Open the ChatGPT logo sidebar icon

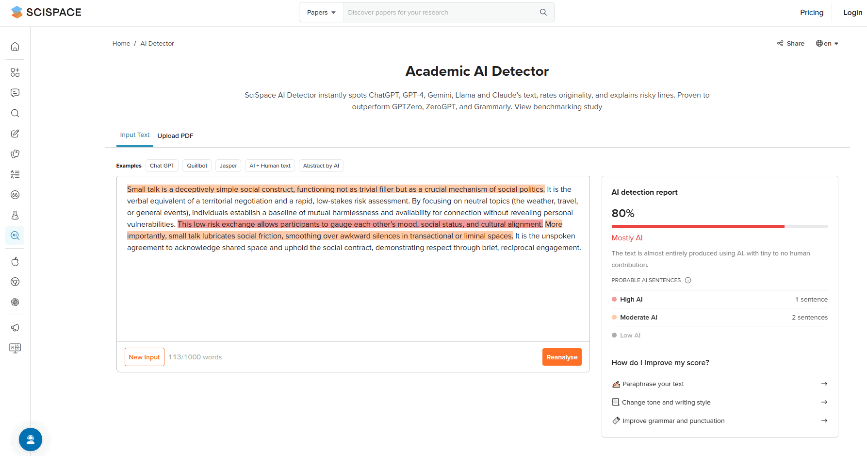click(15, 302)
